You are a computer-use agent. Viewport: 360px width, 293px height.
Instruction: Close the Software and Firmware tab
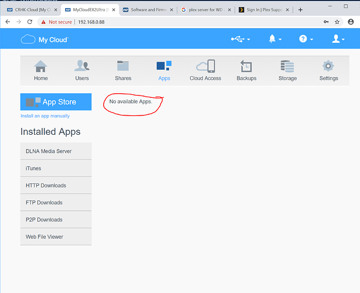tap(172, 10)
